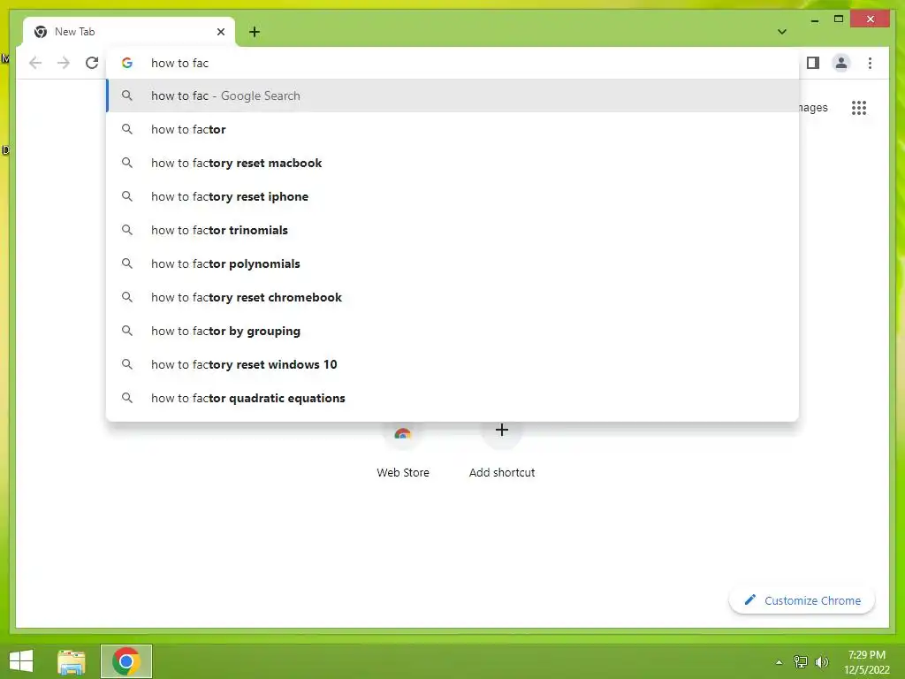The height and width of the screenshot is (679, 905).
Task: Choose 'how to factory reset iphone'
Action: pyautogui.click(x=453, y=196)
